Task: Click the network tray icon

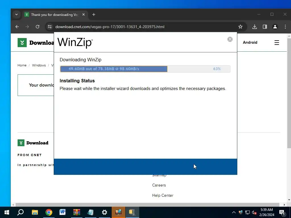Action: click(248, 212)
